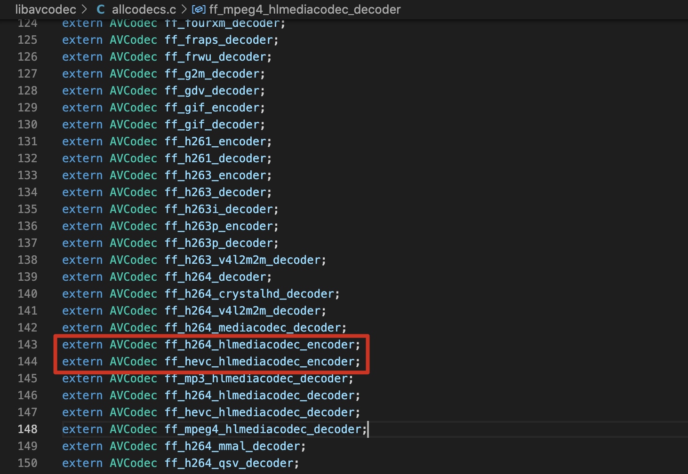Click identifier ff_h264_v4l2m2m_decoder

click(243, 311)
